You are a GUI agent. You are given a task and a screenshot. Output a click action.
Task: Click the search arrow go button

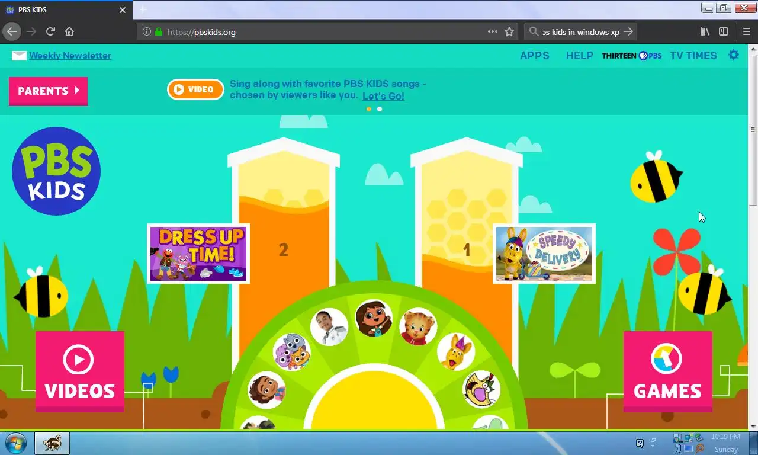coord(629,32)
